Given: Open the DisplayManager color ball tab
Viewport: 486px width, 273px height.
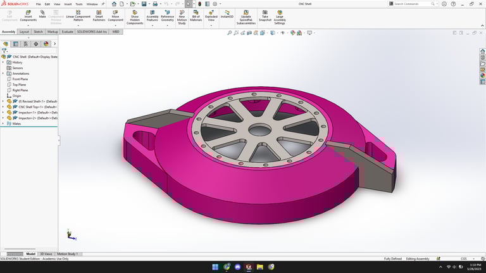Looking at the screenshot, I should 46,44.
